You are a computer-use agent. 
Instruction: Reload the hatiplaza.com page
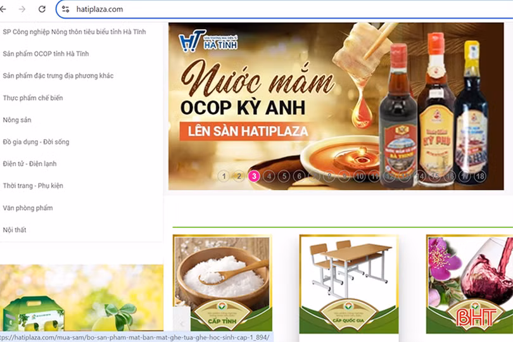click(x=42, y=9)
